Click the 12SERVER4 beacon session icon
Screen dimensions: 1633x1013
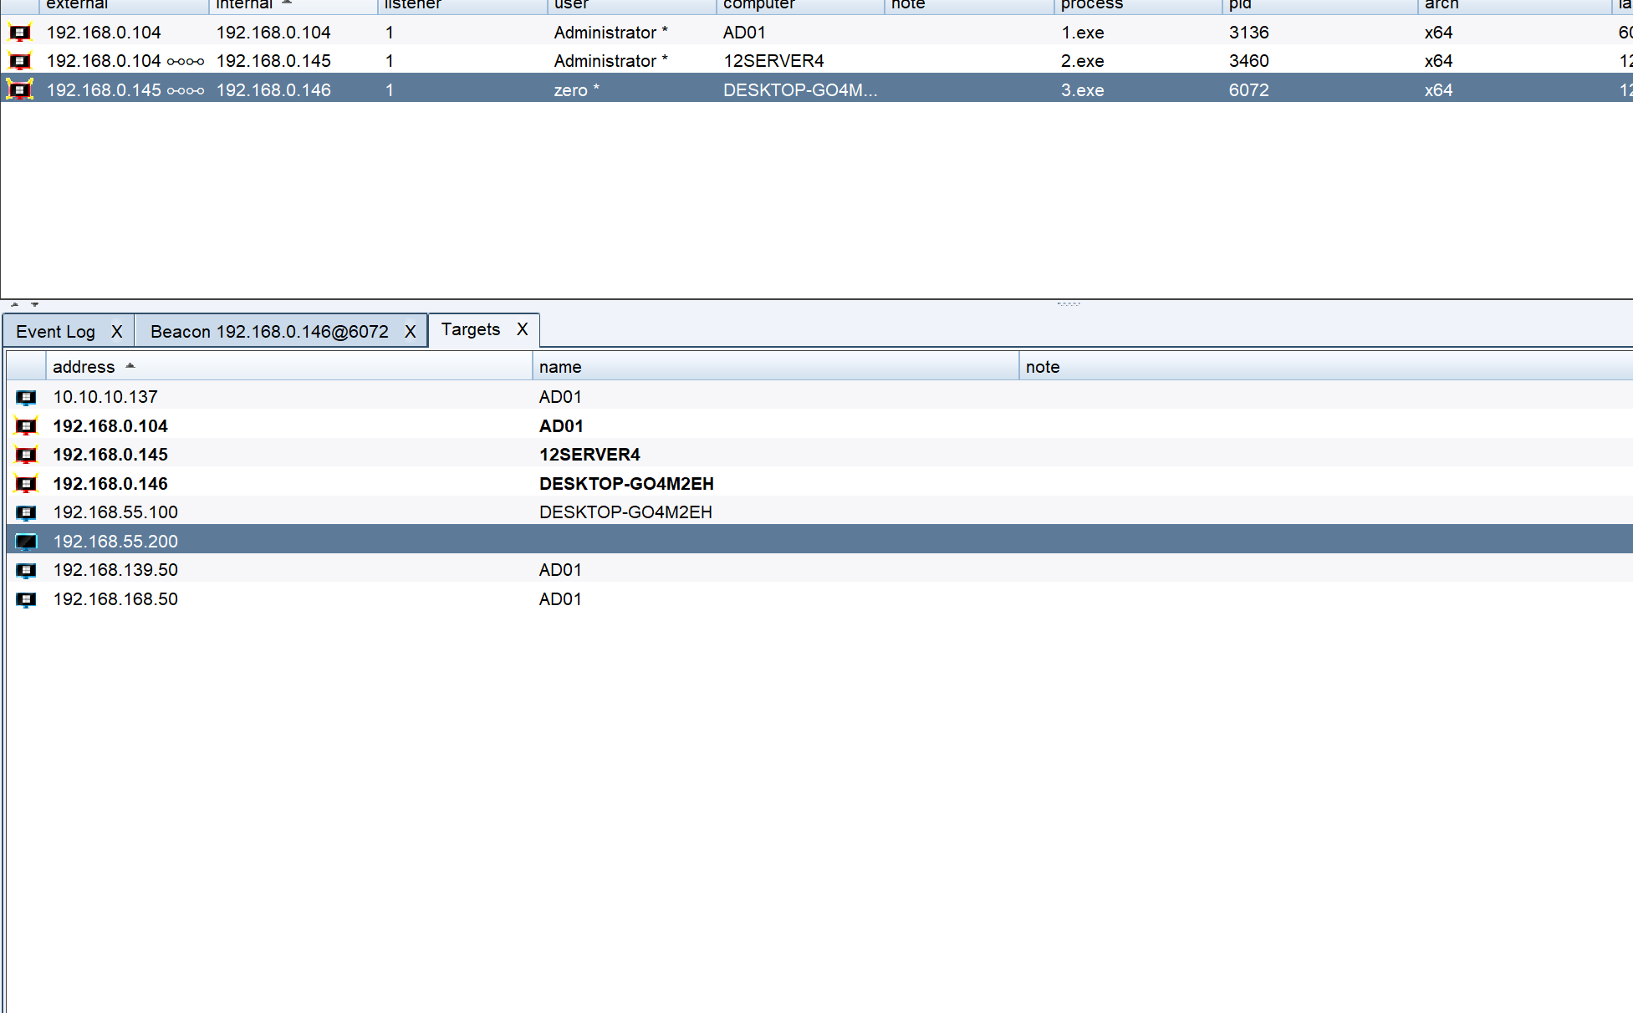(x=20, y=61)
